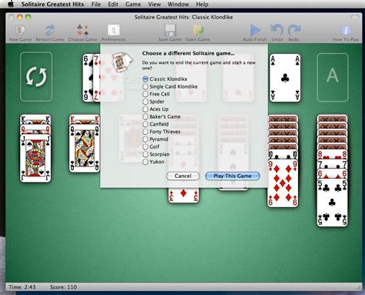The height and width of the screenshot is (295, 365).
Task: Click the Restart Game toolbar icon
Action: (50, 31)
